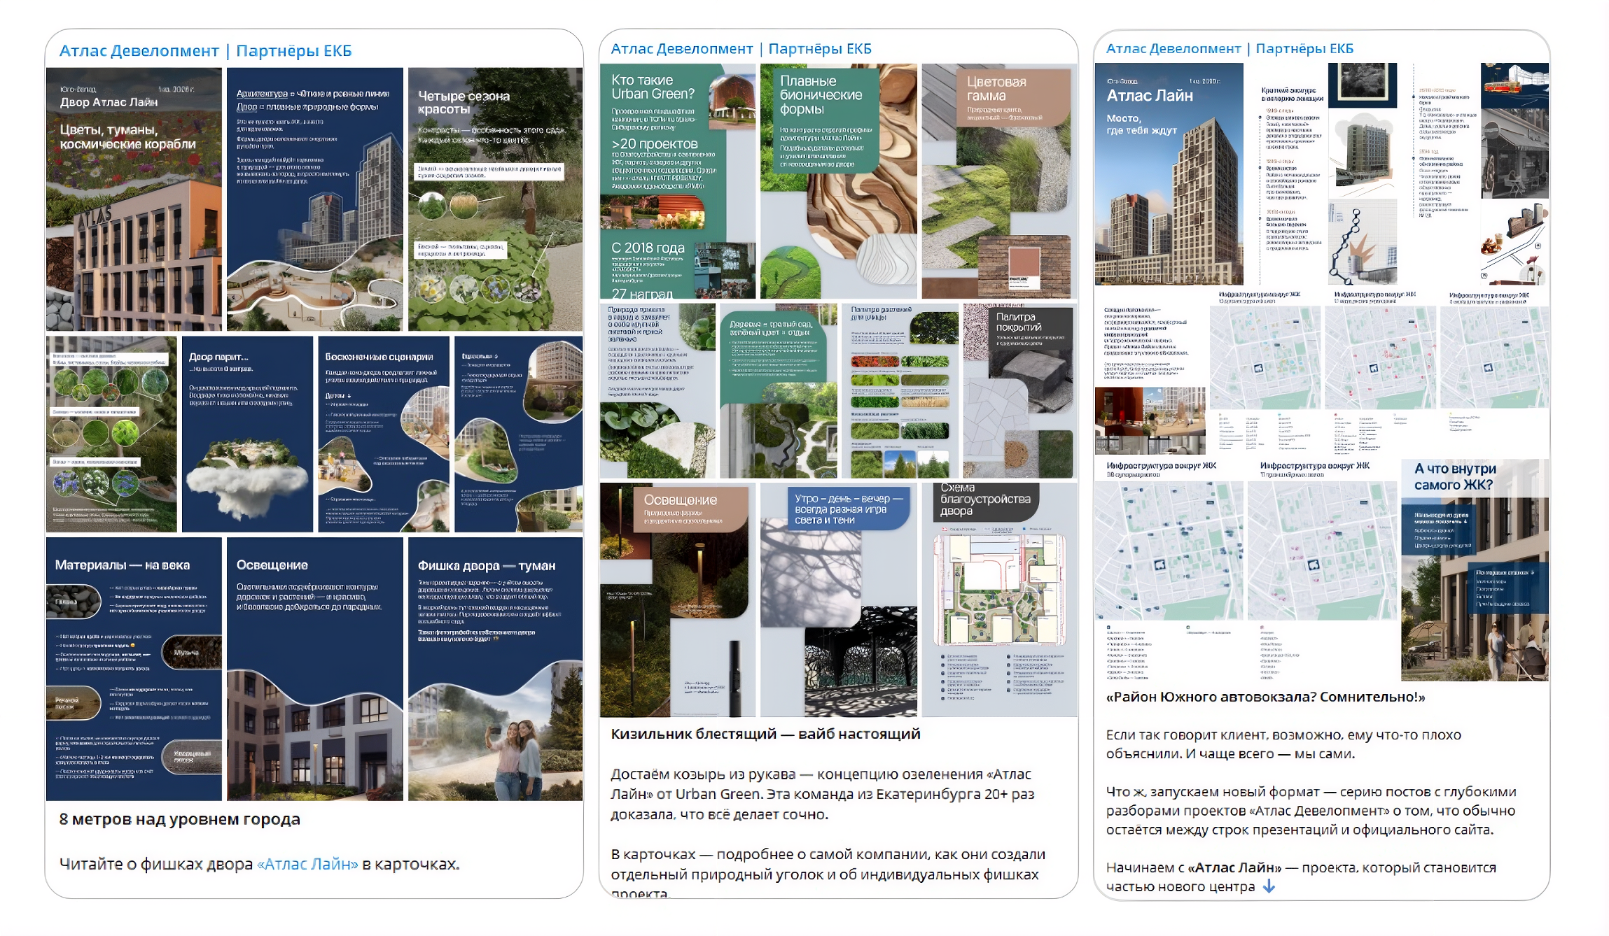This screenshot has height=936, width=1609.
Task: Select the '8 метров над уровнем города' heading
Action: (x=179, y=819)
